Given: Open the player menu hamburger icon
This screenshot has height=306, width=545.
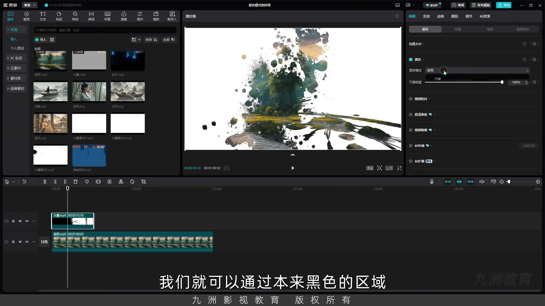Looking at the screenshot, I should coord(397,16).
